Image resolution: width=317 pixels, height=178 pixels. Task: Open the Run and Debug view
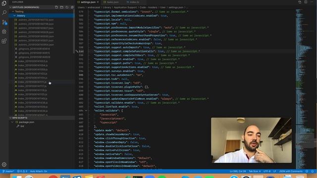pos(4,32)
